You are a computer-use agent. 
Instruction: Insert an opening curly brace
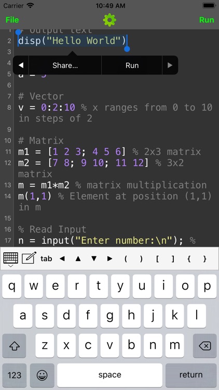point(189,258)
